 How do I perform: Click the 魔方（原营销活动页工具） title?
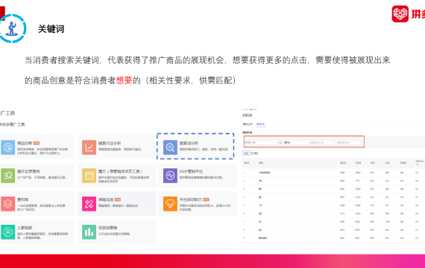pos(120,172)
